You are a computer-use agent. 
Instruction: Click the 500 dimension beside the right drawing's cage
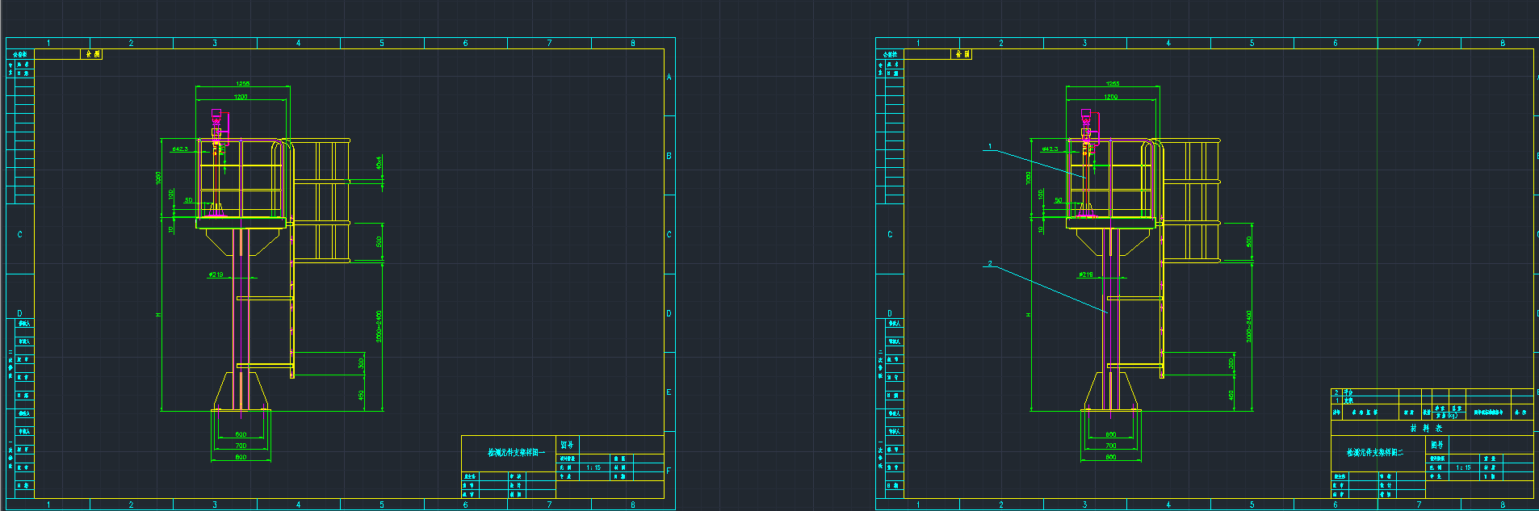pyautogui.click(x=1249, y=241)
